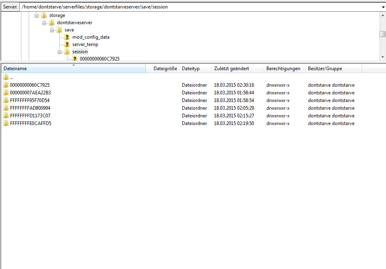
Task: Click the server_temp question-mark folder icon
Action: click(x=67, y=44)
